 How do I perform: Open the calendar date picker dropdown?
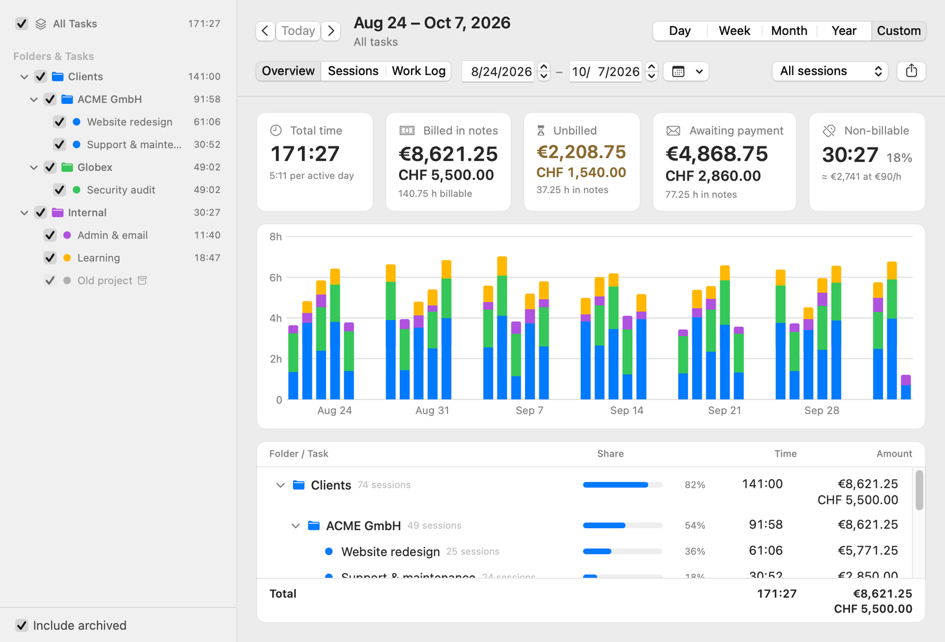click(686, 71)
